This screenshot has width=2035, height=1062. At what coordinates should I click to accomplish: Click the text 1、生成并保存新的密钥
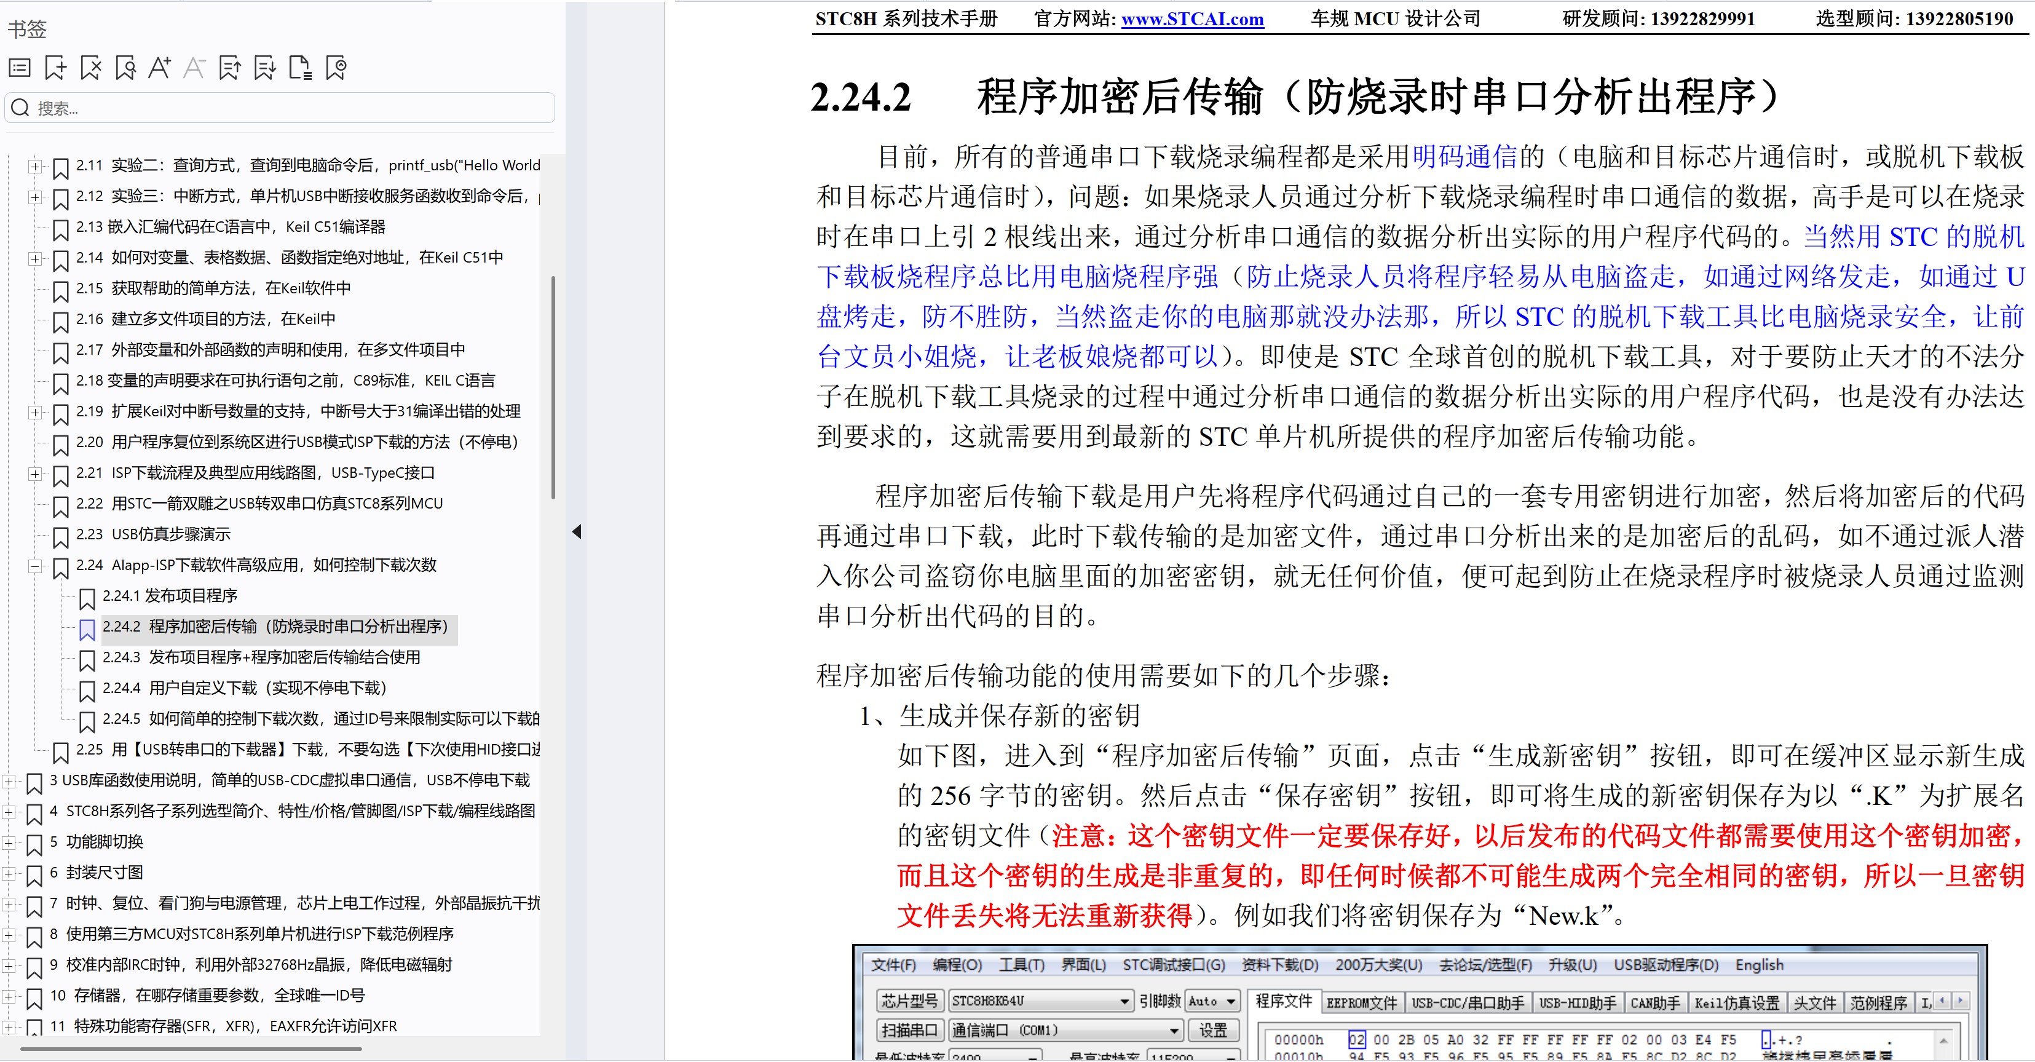(1000, 716)
